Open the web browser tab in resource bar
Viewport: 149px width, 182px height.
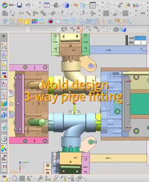pyautogui.click(x=4, y=127)
